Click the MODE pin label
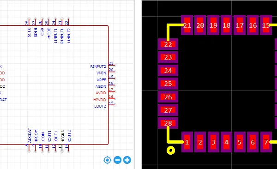The width and height of the screenshot is (277, 169). [49, 33]
